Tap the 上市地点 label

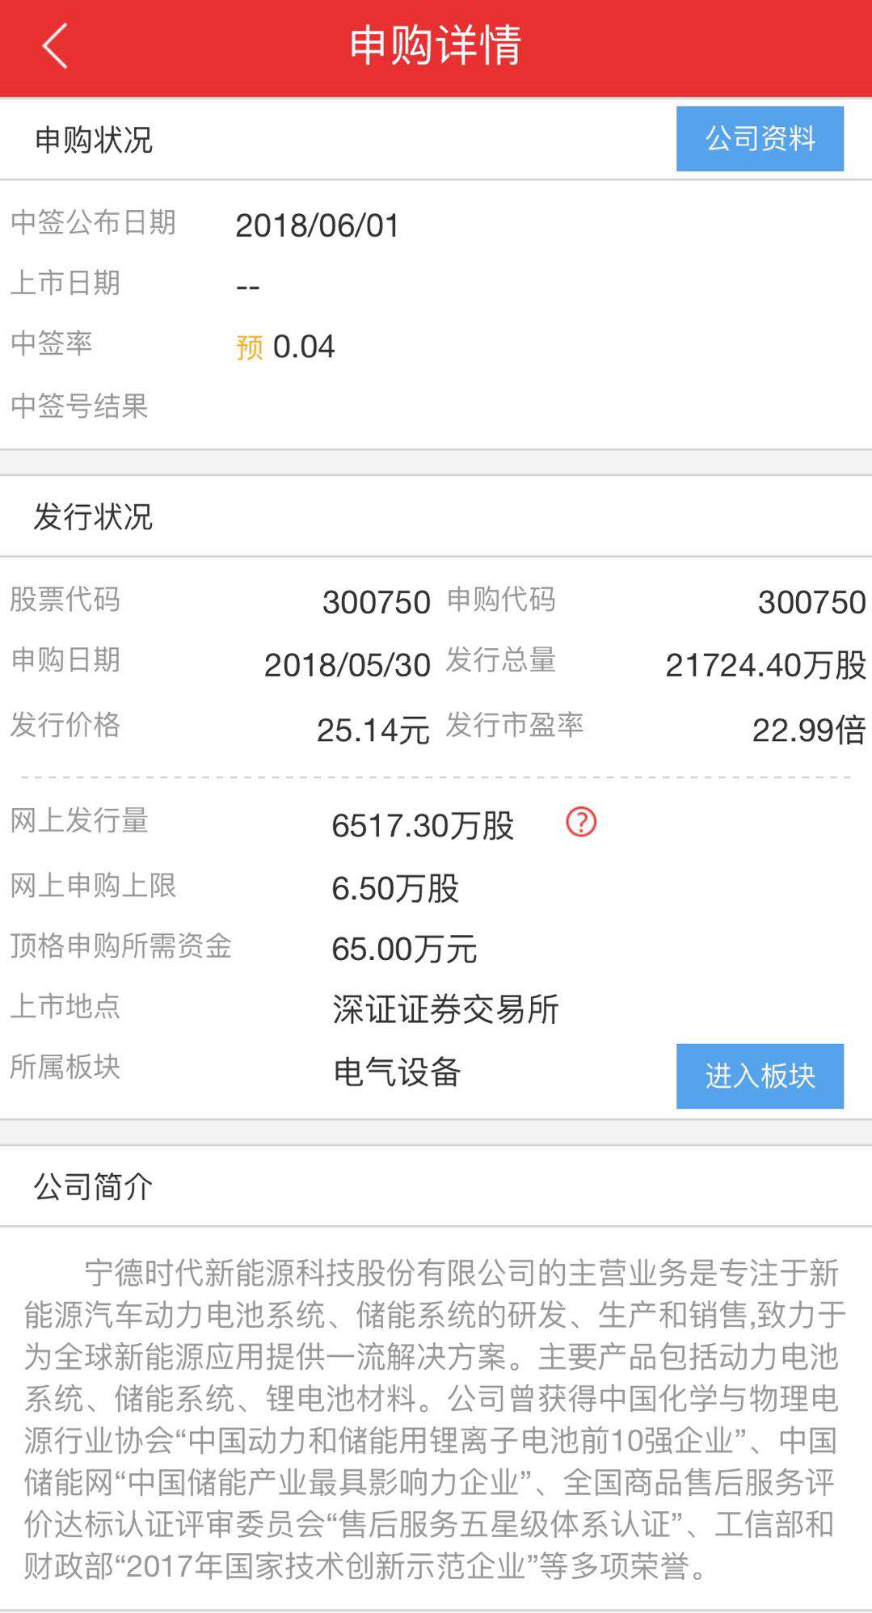click(65, 1007)
